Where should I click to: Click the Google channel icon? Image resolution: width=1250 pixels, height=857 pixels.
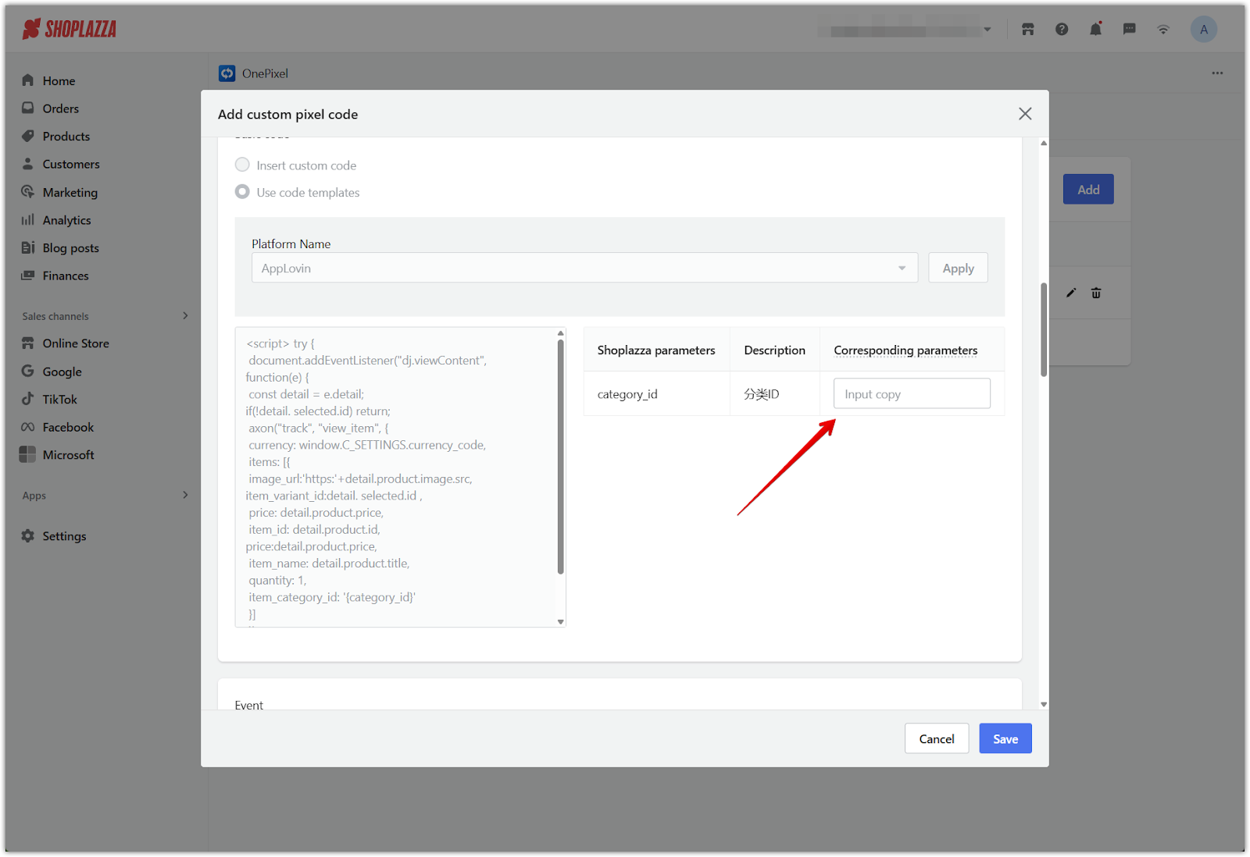tap(28, 372)
